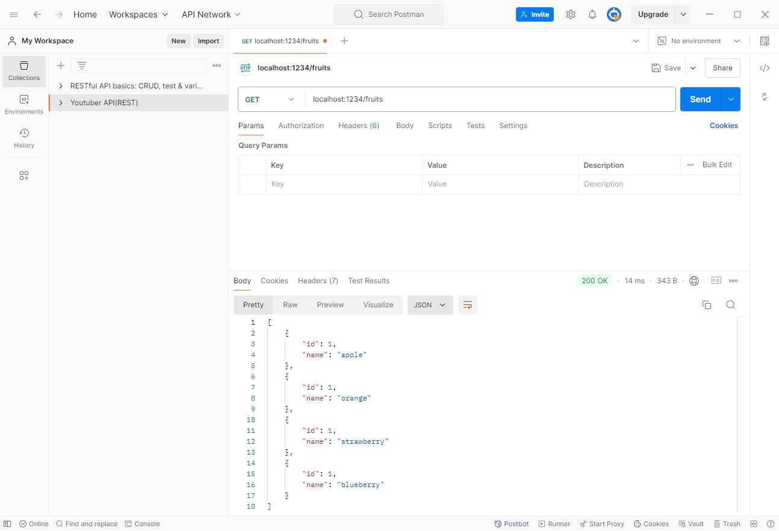Search within the response body

point(731,305)
